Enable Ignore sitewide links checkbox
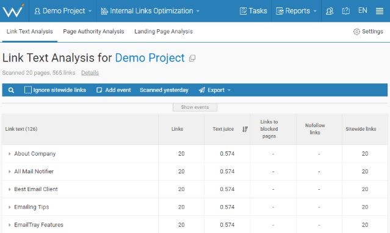This screenshot has height=233, width=390. [x=28, y=89]
